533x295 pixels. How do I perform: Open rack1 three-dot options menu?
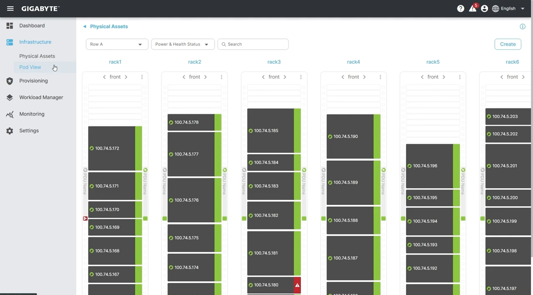pos(142,77)
